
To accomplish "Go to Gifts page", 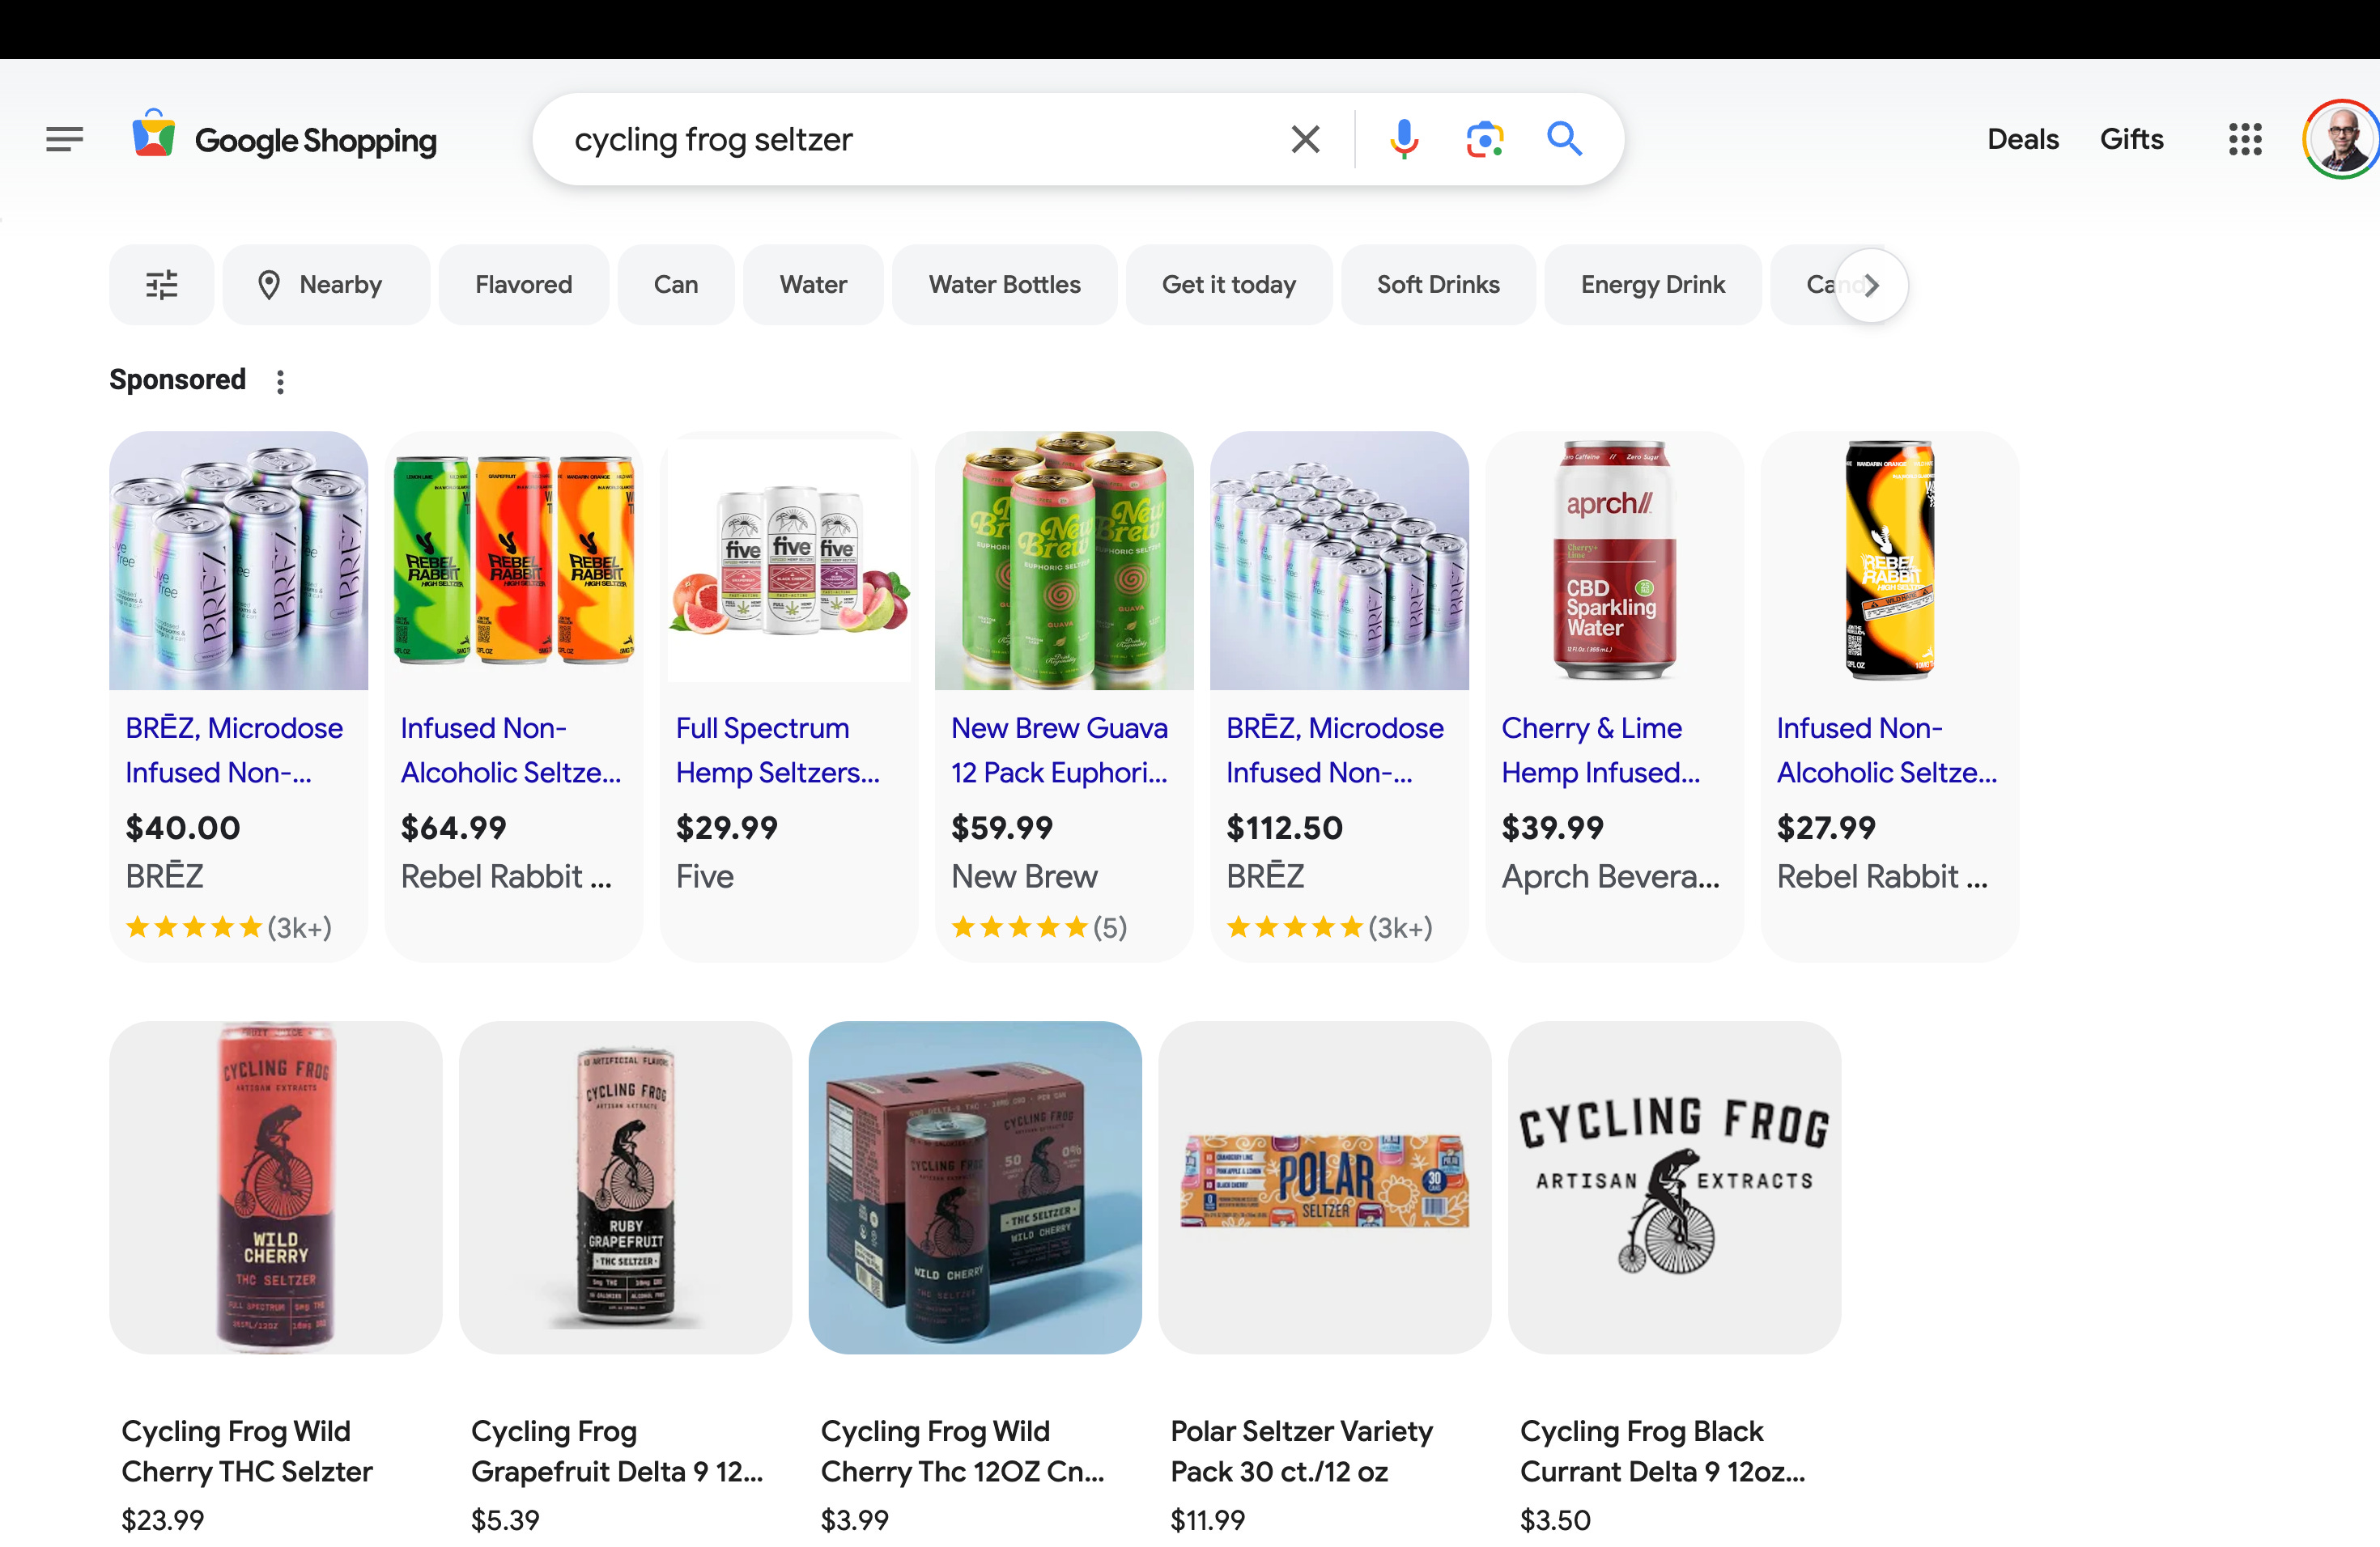I will click(x=2131, y=139).
